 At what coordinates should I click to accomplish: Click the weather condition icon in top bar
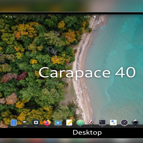pyautogui.click(x=7, y=17)
